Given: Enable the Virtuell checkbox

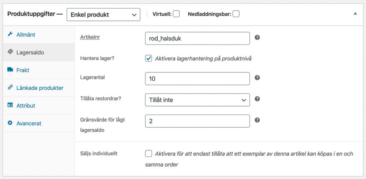Looking at the screenshot, I should pyautogui.click(x=176, y=14).
